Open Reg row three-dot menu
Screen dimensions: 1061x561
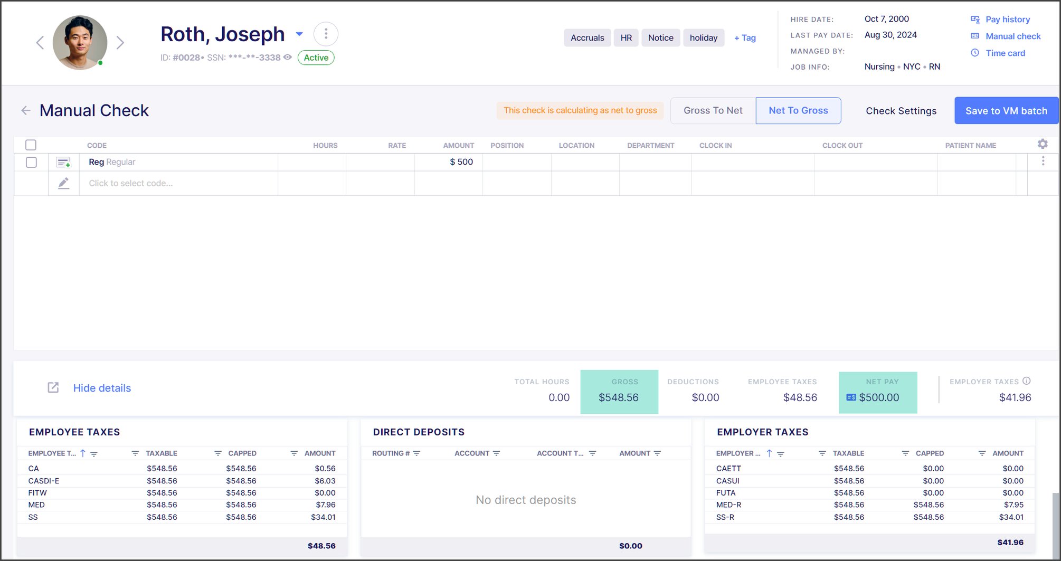[1043, 161]
